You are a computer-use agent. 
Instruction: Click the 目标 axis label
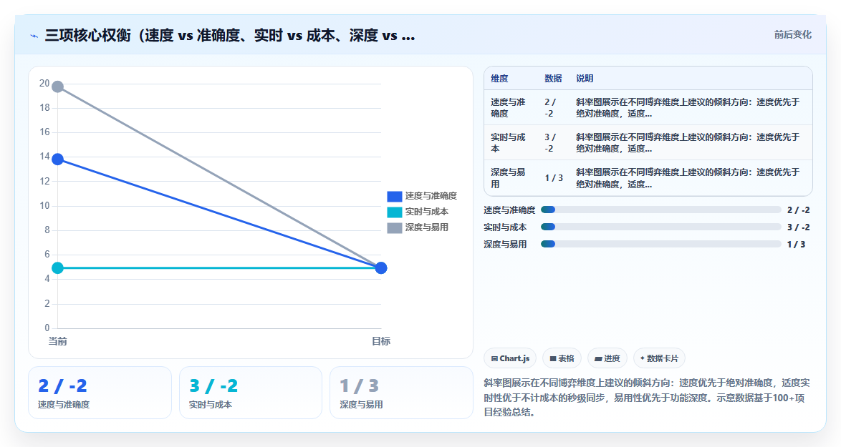click(x=381, y=342)
